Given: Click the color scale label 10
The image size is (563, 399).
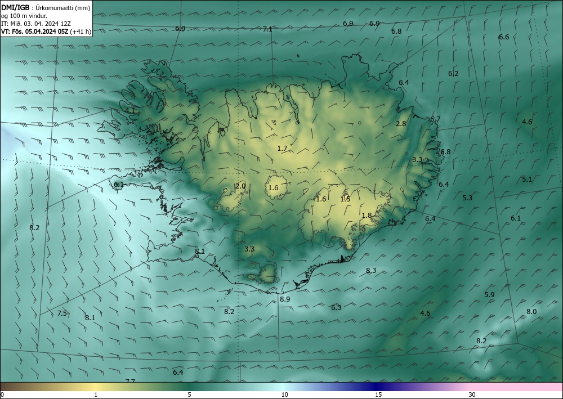Looking at the screenshot, I should click(x=284, y=395).
